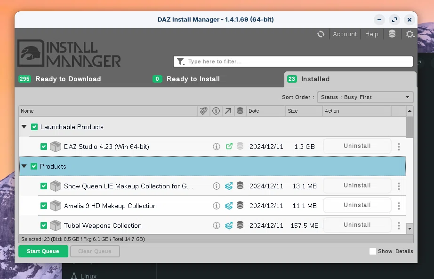Click the scrollbar down arrow

tap(410, 229)
